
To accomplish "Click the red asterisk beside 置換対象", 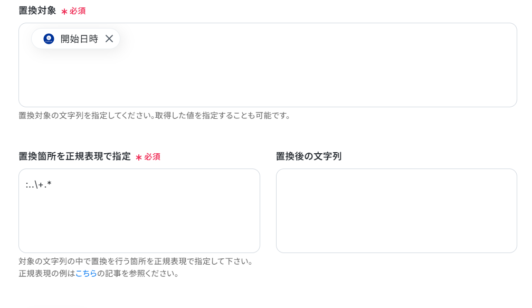I will tap(64, 12).
